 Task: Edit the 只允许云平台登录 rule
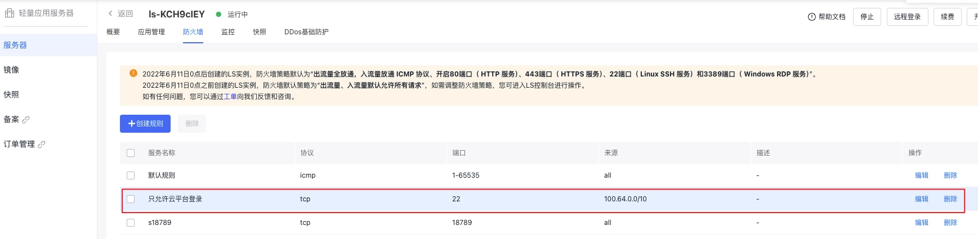coord(921,199)
